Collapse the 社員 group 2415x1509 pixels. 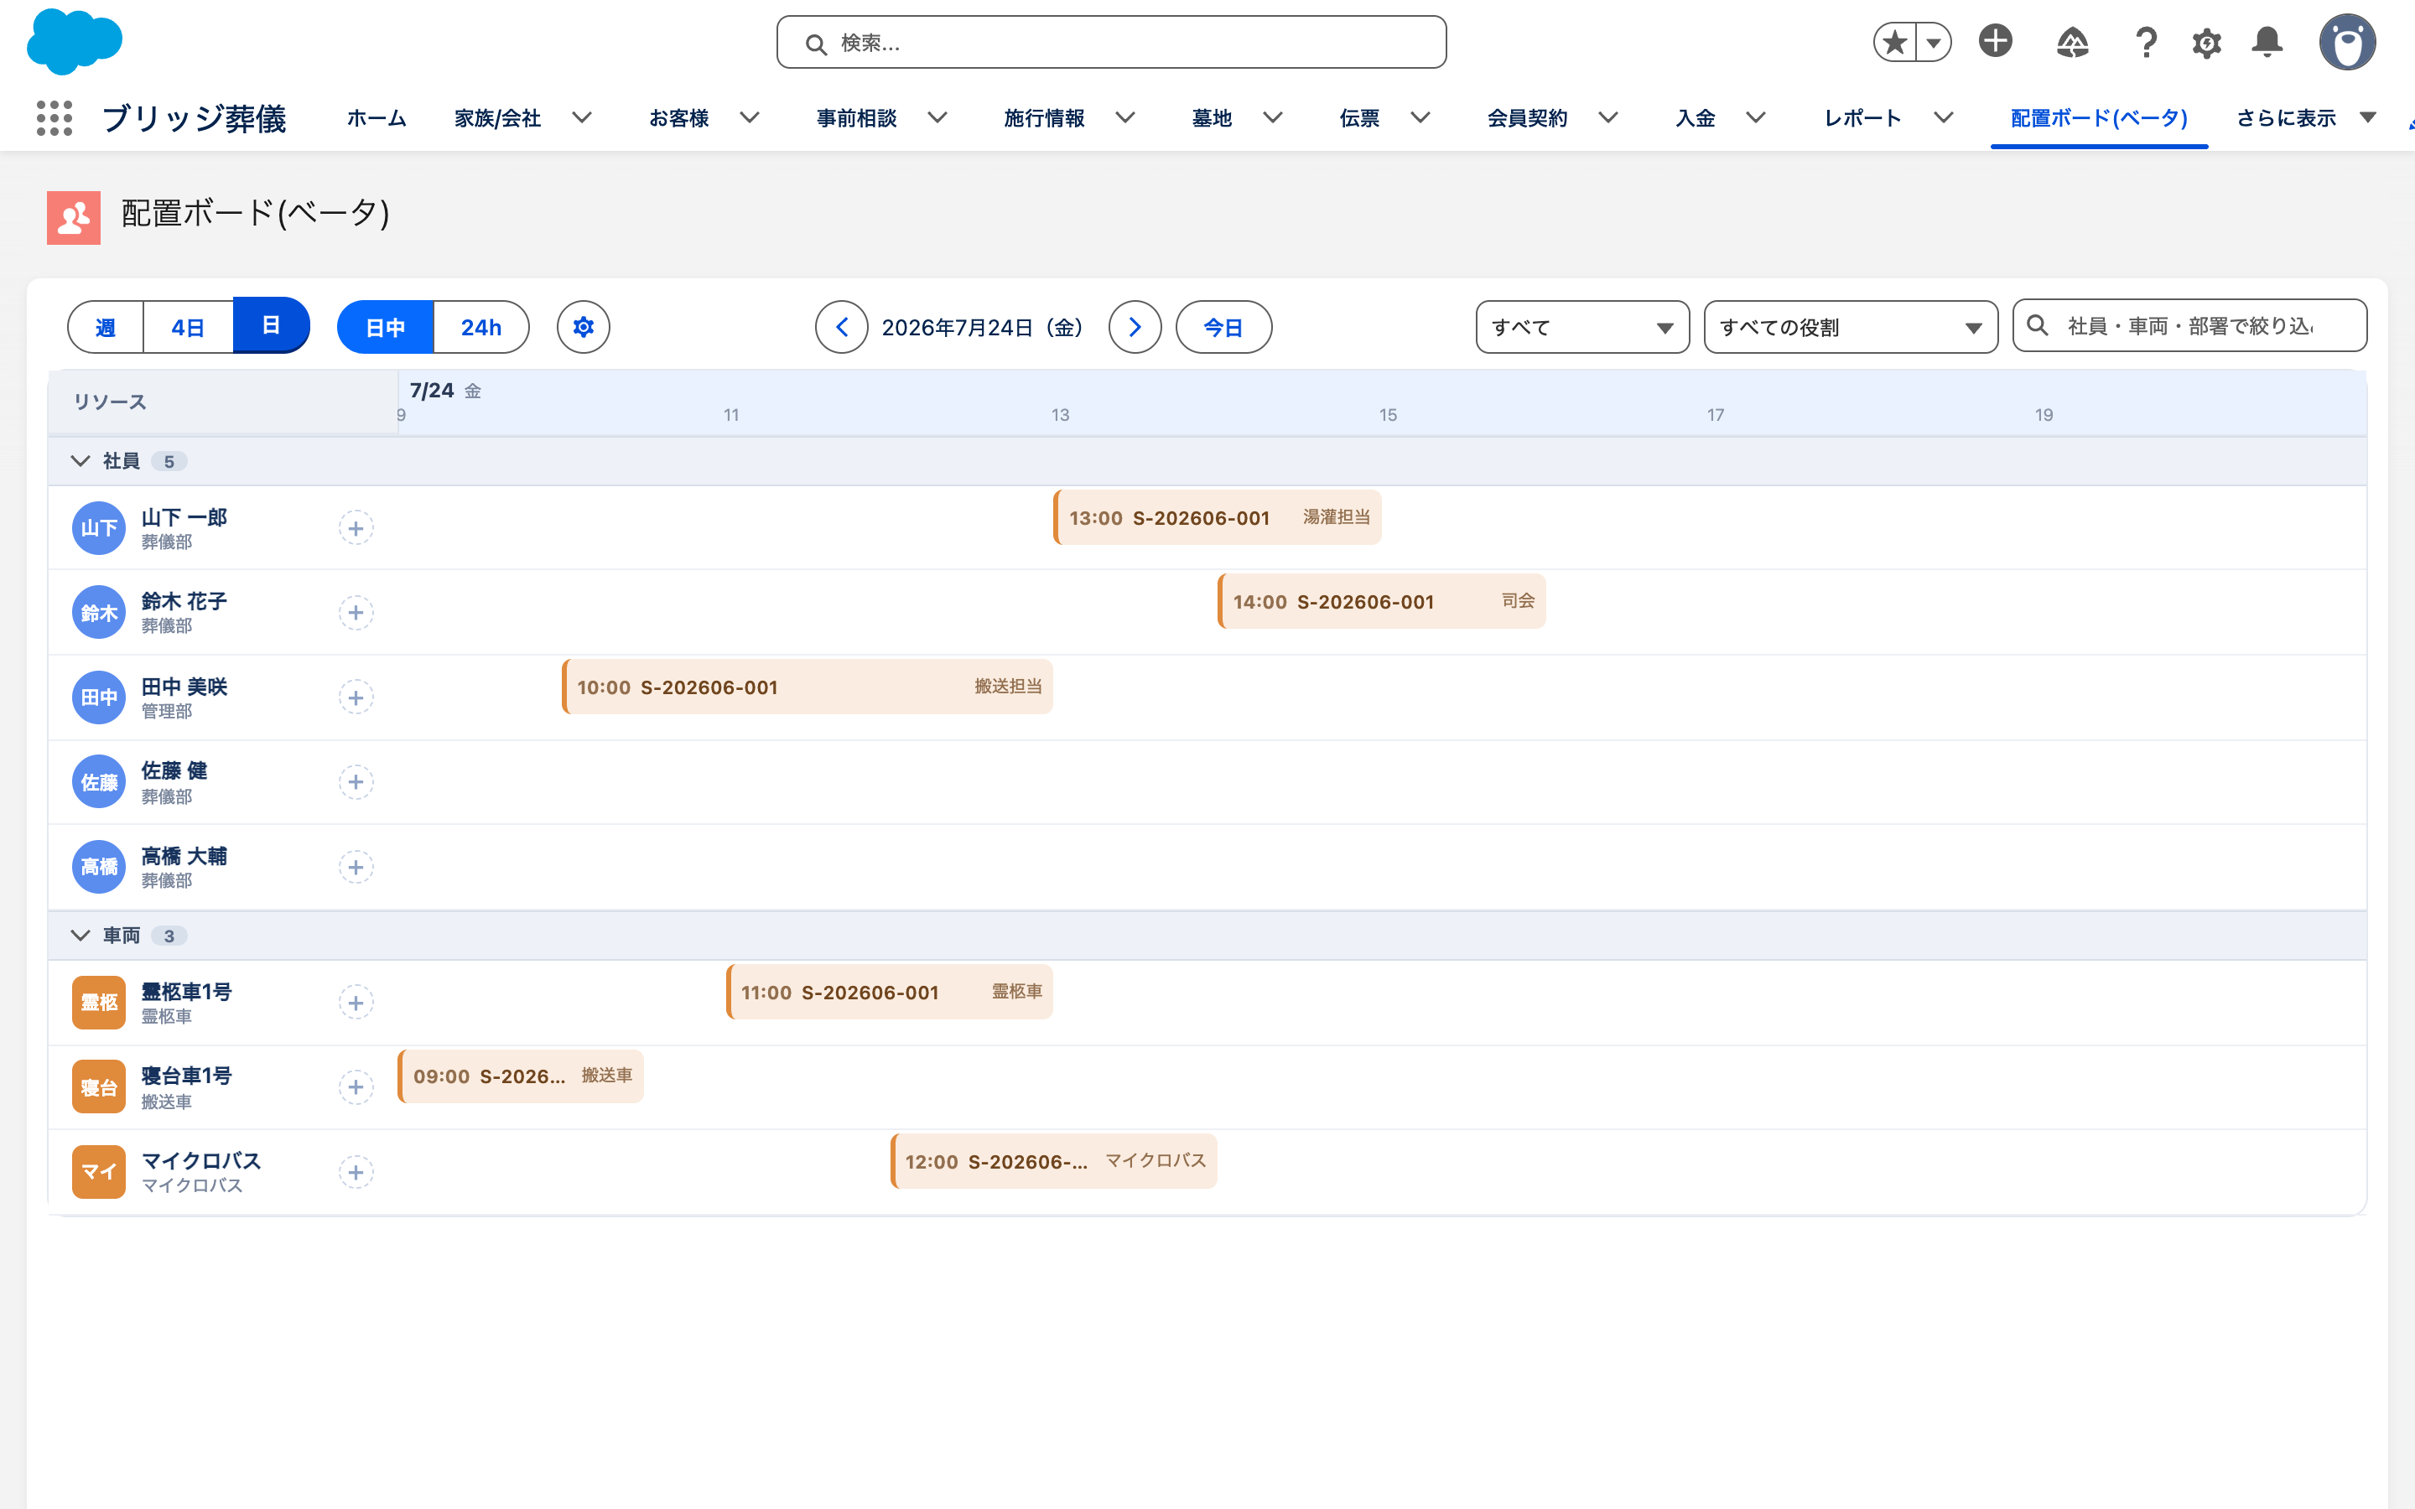click(x=80, y=461)
